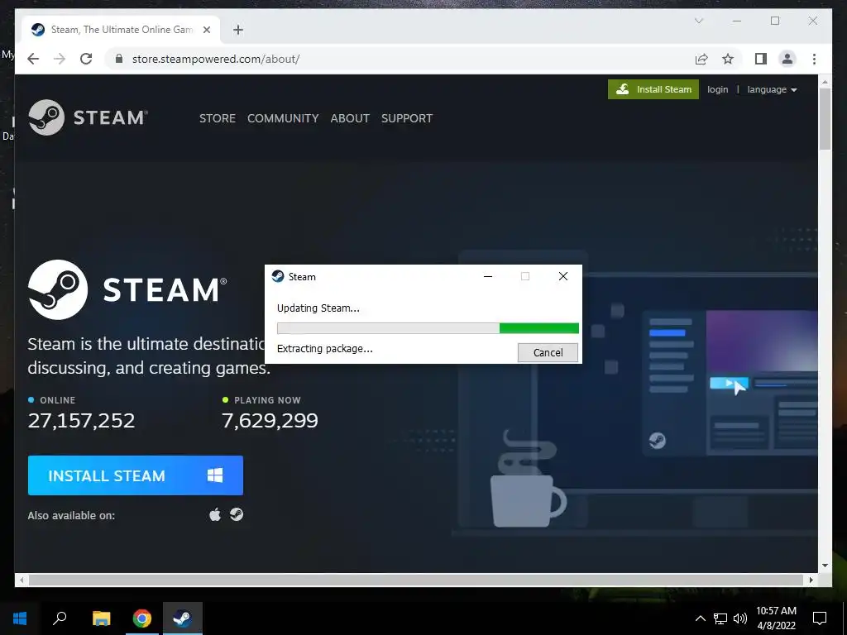Open the Chrome profile avatar
Image resolution: width=847 pixels, height=635 pixels.
pyautogui.click(x=787, y=59)
